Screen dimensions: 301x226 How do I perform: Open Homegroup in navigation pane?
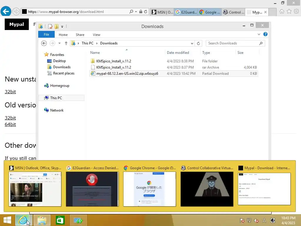pos(57,86)
